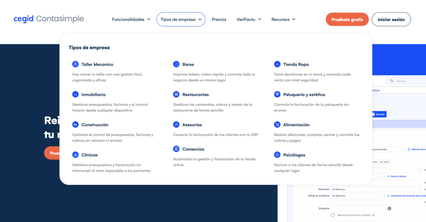Click the Alimentación shopping cart icon
The image size is (426, 222).
[x=277, y=125]
